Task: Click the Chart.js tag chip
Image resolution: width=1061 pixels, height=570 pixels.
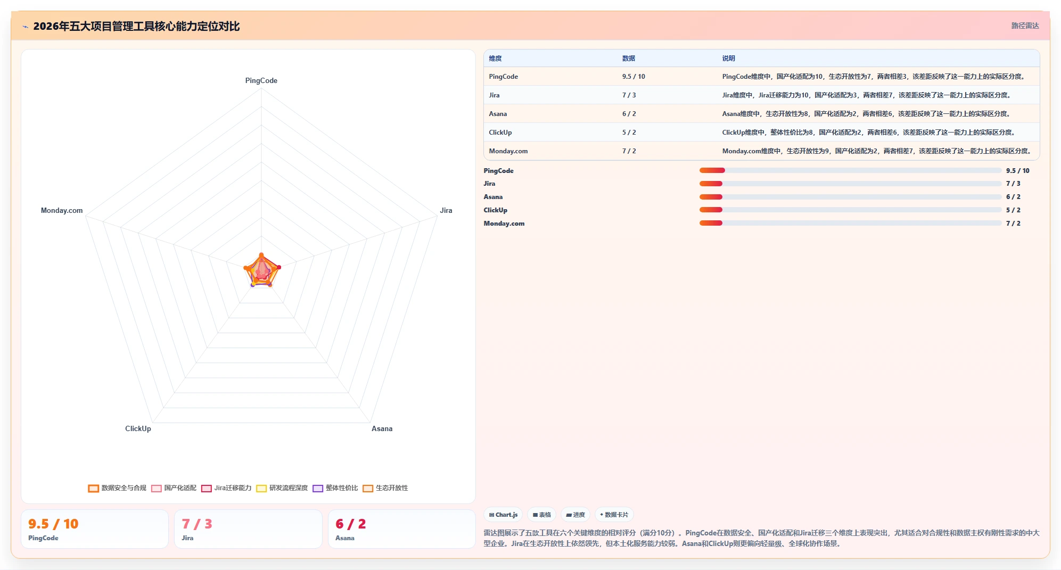Action: click(x=503, y=515)
